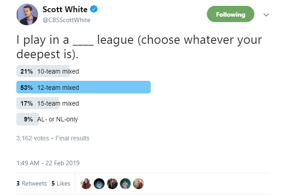Click the blue verified badge icon
The image size is (282, 195).
[94, 9]
